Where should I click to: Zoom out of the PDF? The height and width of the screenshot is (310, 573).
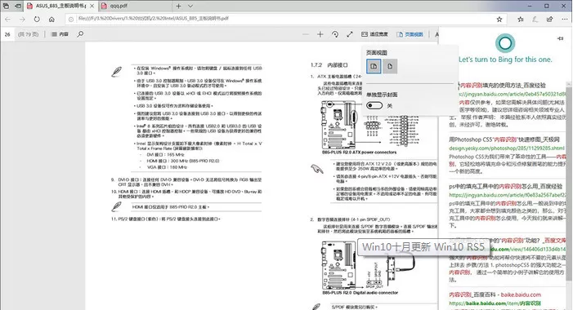coord(306,34)
